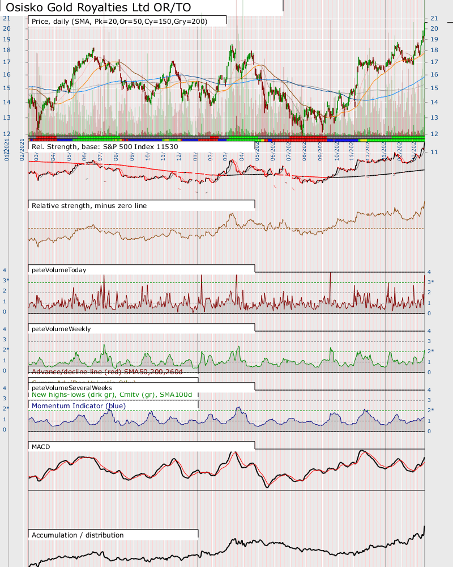Image resolution: width=453 pixels, height=567 pixels.
Task: Click the Osisko Gold Royalties Ltd OR/TO title
Action: (x=99, y=7)
